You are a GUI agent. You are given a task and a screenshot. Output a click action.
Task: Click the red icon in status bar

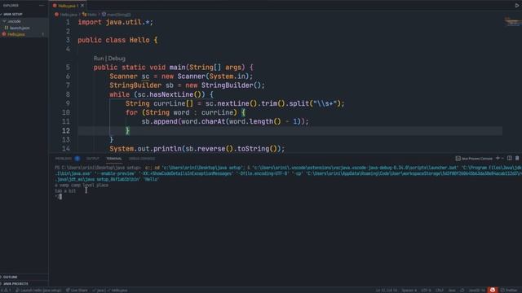pos(493,290)
